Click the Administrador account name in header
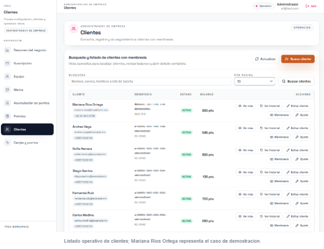This screenshot has width=324, height=249. (x=287, y=4)
